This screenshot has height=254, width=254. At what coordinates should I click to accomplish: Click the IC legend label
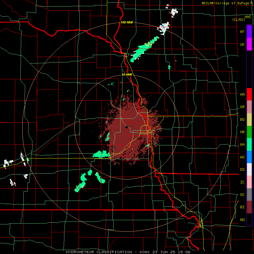coord(242,182)
